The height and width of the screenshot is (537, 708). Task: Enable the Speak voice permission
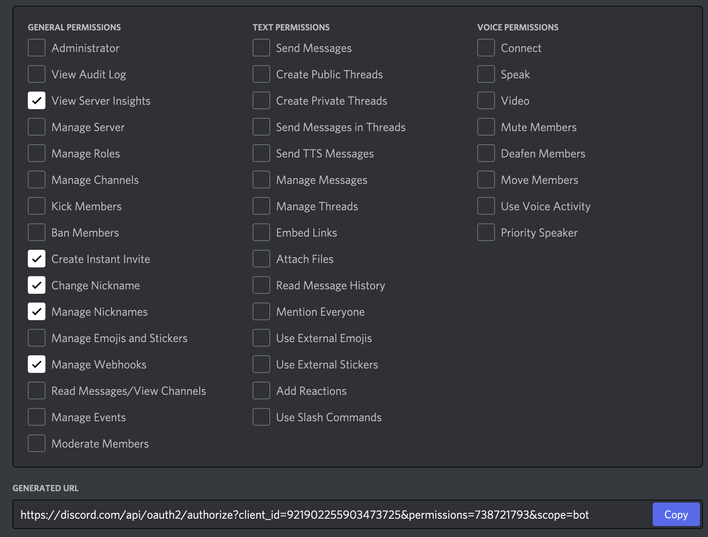pos(486,74)
